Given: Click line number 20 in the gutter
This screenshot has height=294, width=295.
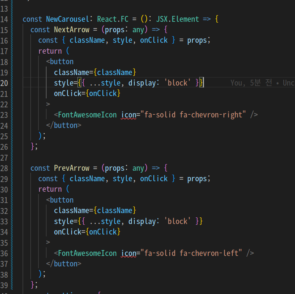Looking at the screenshot, I should [x=4, y=83].
